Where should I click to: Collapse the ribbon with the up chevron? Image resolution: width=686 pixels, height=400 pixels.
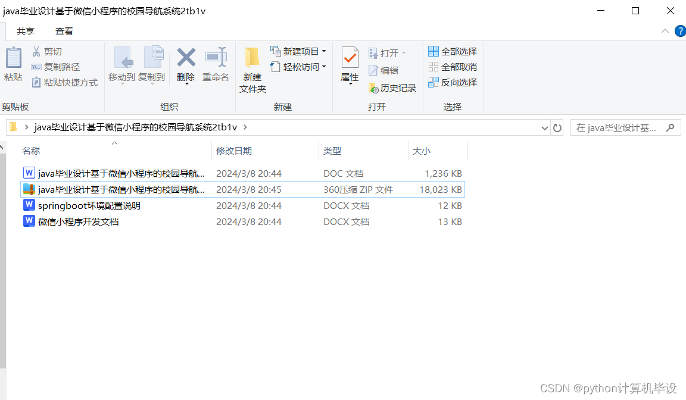(x=665, y=31)
